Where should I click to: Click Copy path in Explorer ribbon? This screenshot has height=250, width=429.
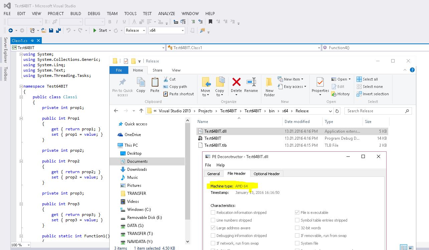(175, 87)
